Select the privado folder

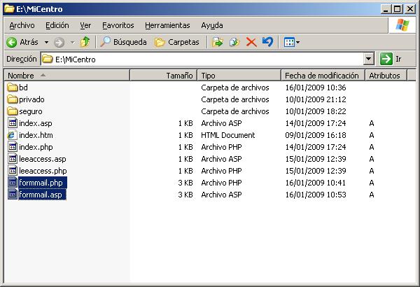click(x=31, y=99)
